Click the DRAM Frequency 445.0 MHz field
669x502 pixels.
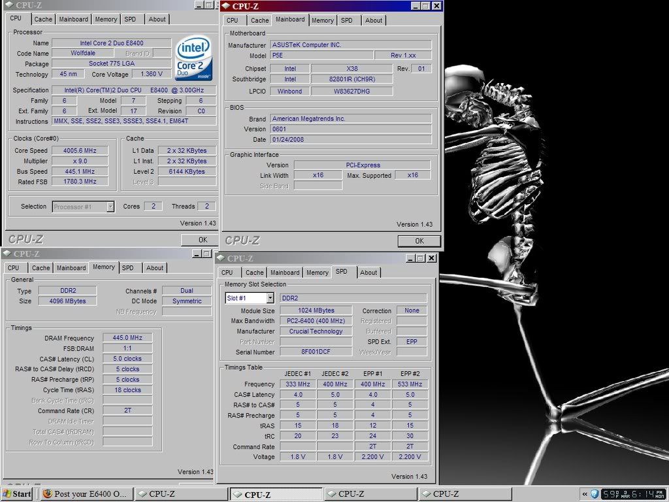tap(127, 338)
